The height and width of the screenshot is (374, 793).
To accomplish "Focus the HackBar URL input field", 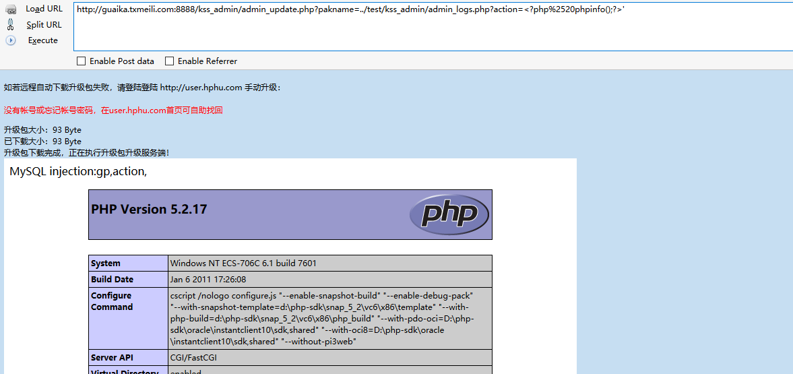I will click(x=433, y=27).
